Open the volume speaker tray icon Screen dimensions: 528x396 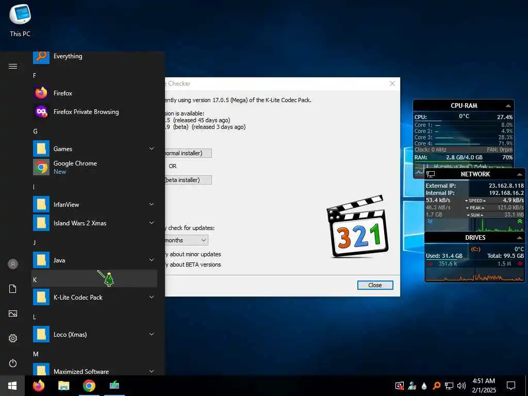461,386
